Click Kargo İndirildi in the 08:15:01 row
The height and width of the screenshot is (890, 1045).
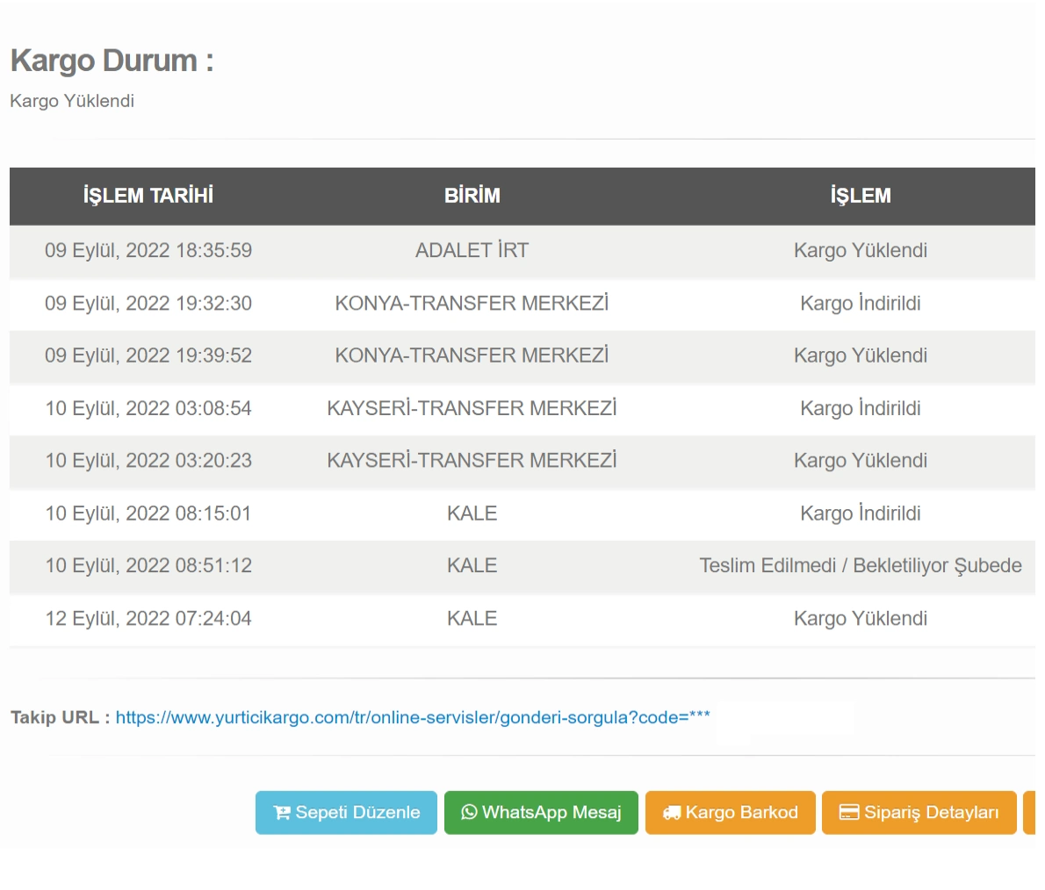(860, 513)
